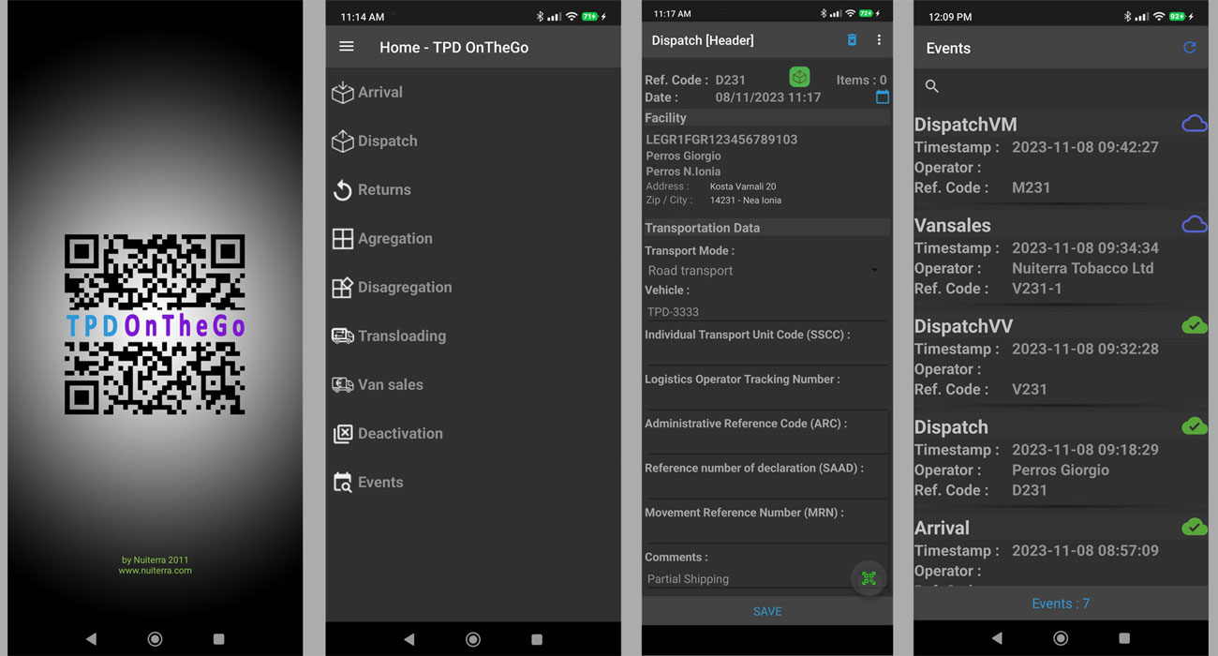The height and width of the screenshot is (656, 1218).
Task: Tap Android home button on Events screen
Action: [x=1061, y=638]
